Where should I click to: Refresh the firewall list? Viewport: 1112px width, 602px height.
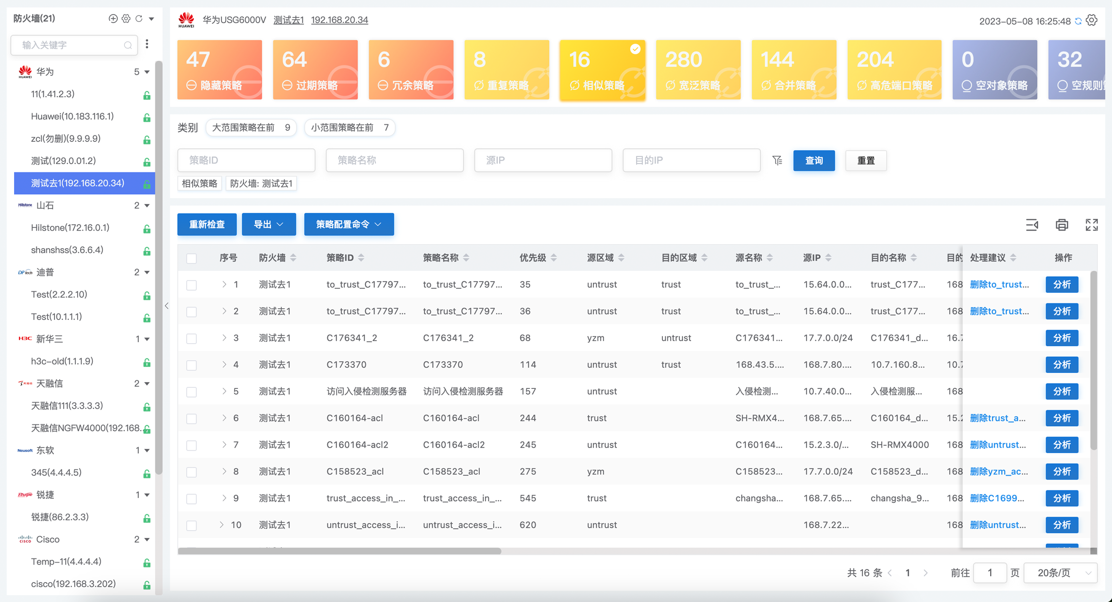pos(139,18)
